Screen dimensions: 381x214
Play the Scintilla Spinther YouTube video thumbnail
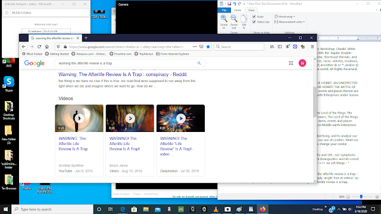click(79, 118)
